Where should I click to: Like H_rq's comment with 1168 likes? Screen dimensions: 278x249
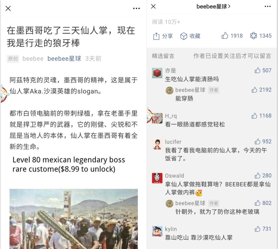click(x=254, y=116)
